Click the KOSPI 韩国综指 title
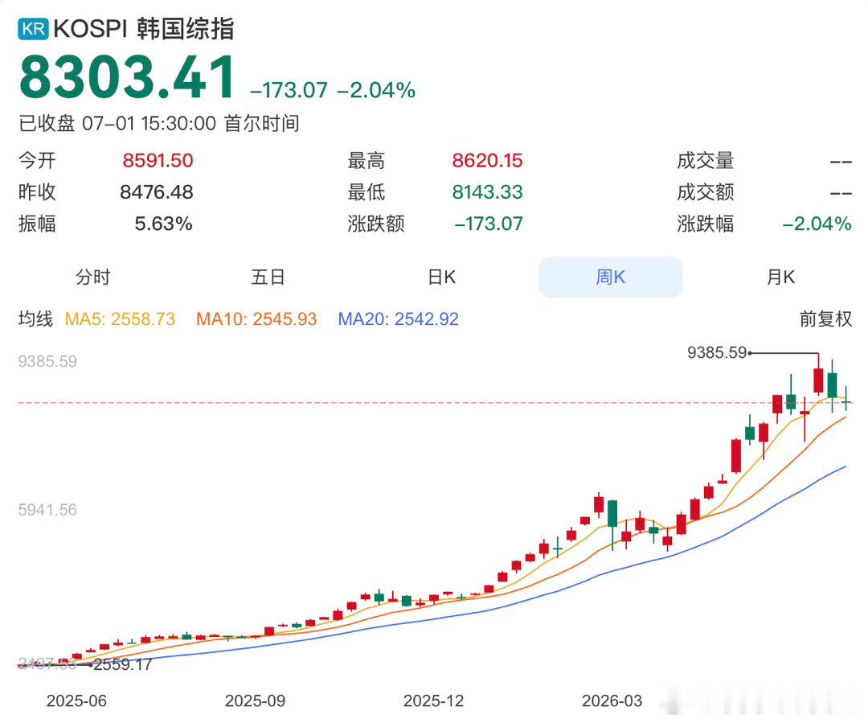Image resolution: width=868 pixels, height=723 pixels. click(144, 29)
